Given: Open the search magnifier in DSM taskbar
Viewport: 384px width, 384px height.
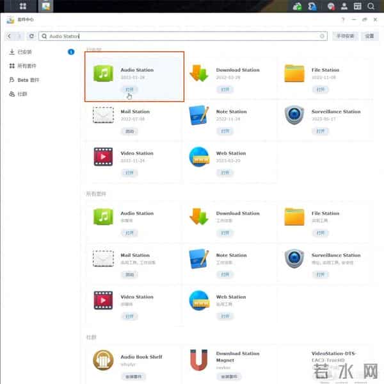Looking at the screenshot, I should coord(371,6).
